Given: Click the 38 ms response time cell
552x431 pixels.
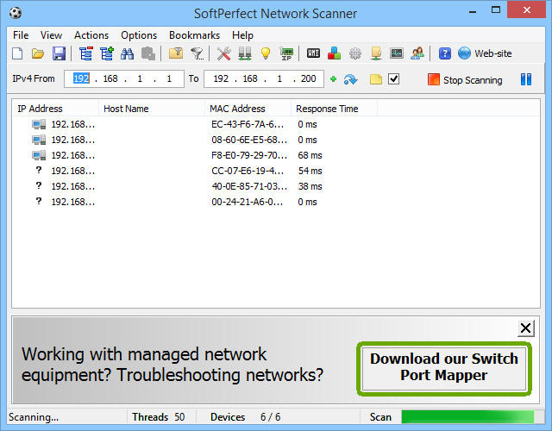Looking at the screenshot, I should pyautogui.click(x=310, y=186).
